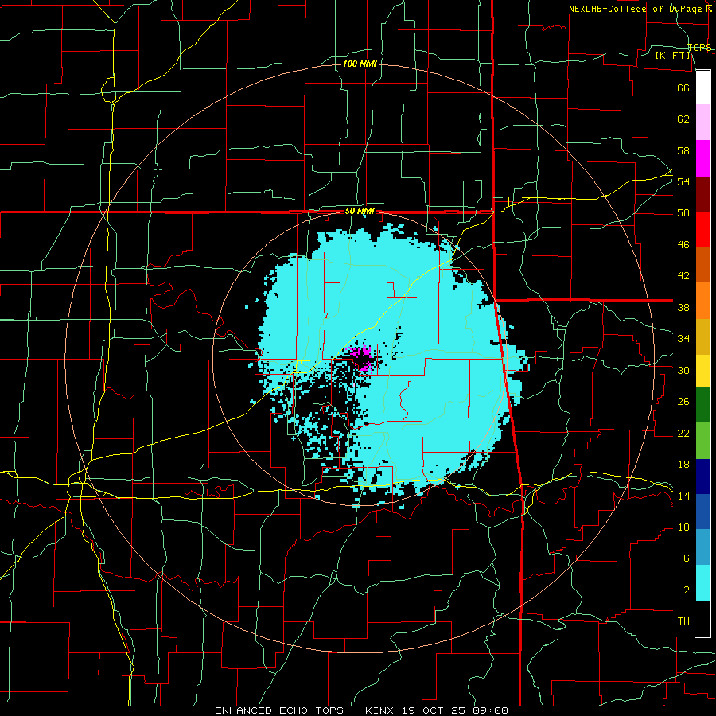Click the '100 NMI' range ring label
Image resolution: width=716 pixels, height=716 pixels.
pyautogui.click(x=360, y=64)
